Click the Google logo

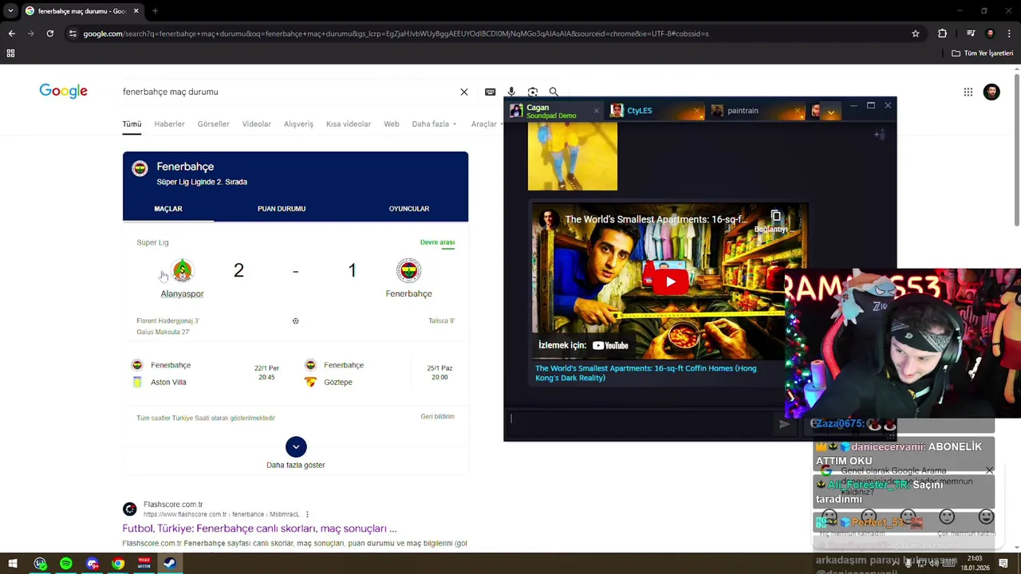[64, 91]
